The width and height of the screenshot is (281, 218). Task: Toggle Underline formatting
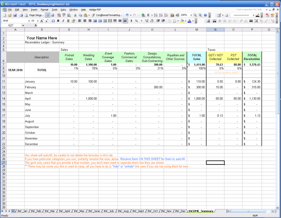tap(68, 21)
